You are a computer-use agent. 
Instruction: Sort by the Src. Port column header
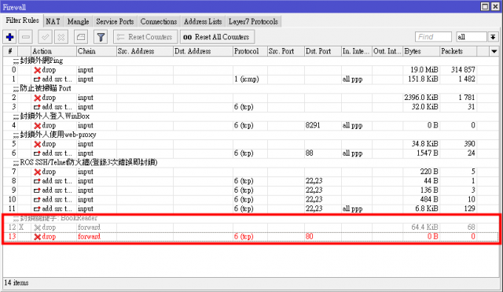tap(286, 51)
